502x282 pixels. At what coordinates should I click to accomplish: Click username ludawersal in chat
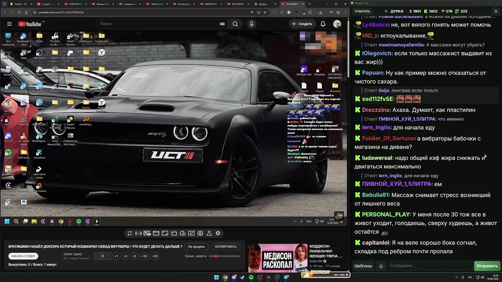[x=377, y=158]
